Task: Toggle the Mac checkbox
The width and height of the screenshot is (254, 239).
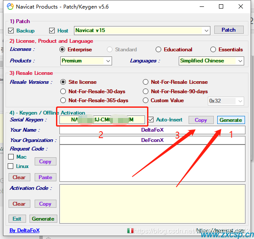Action: click(11, 157)
